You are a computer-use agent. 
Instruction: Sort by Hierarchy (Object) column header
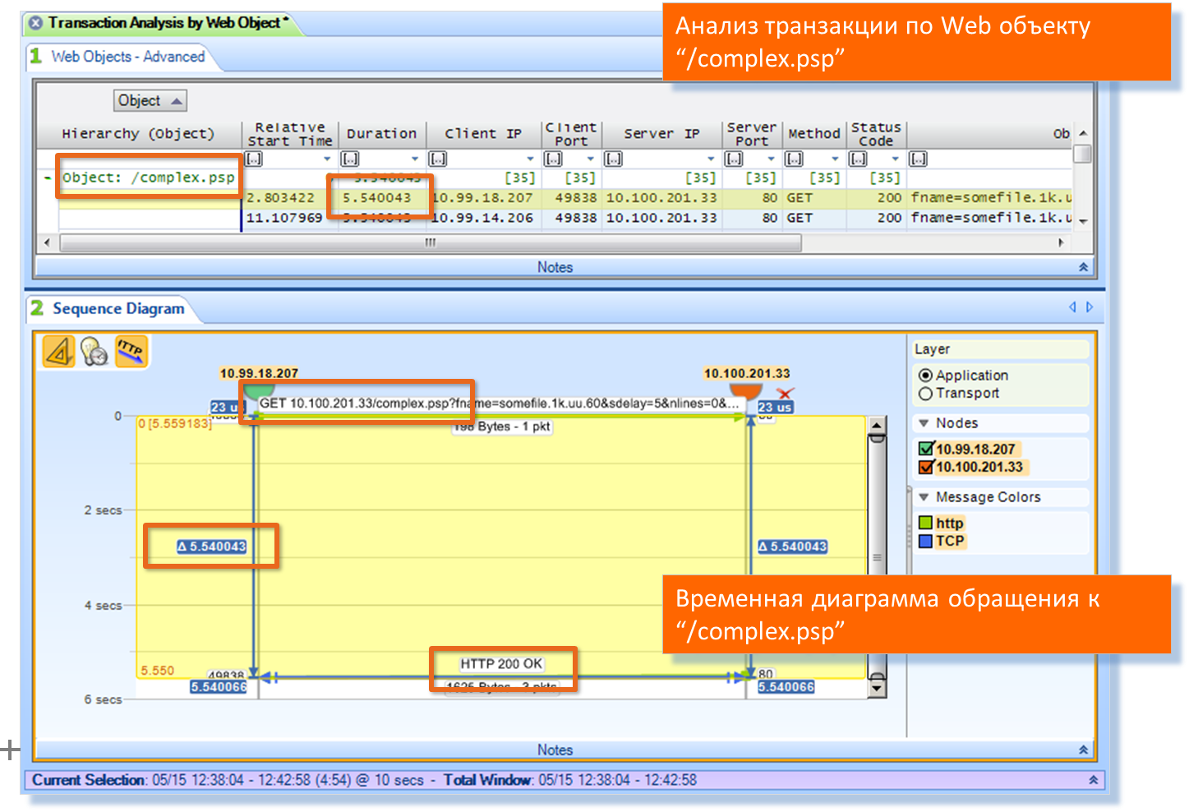(x=138, y=134)
